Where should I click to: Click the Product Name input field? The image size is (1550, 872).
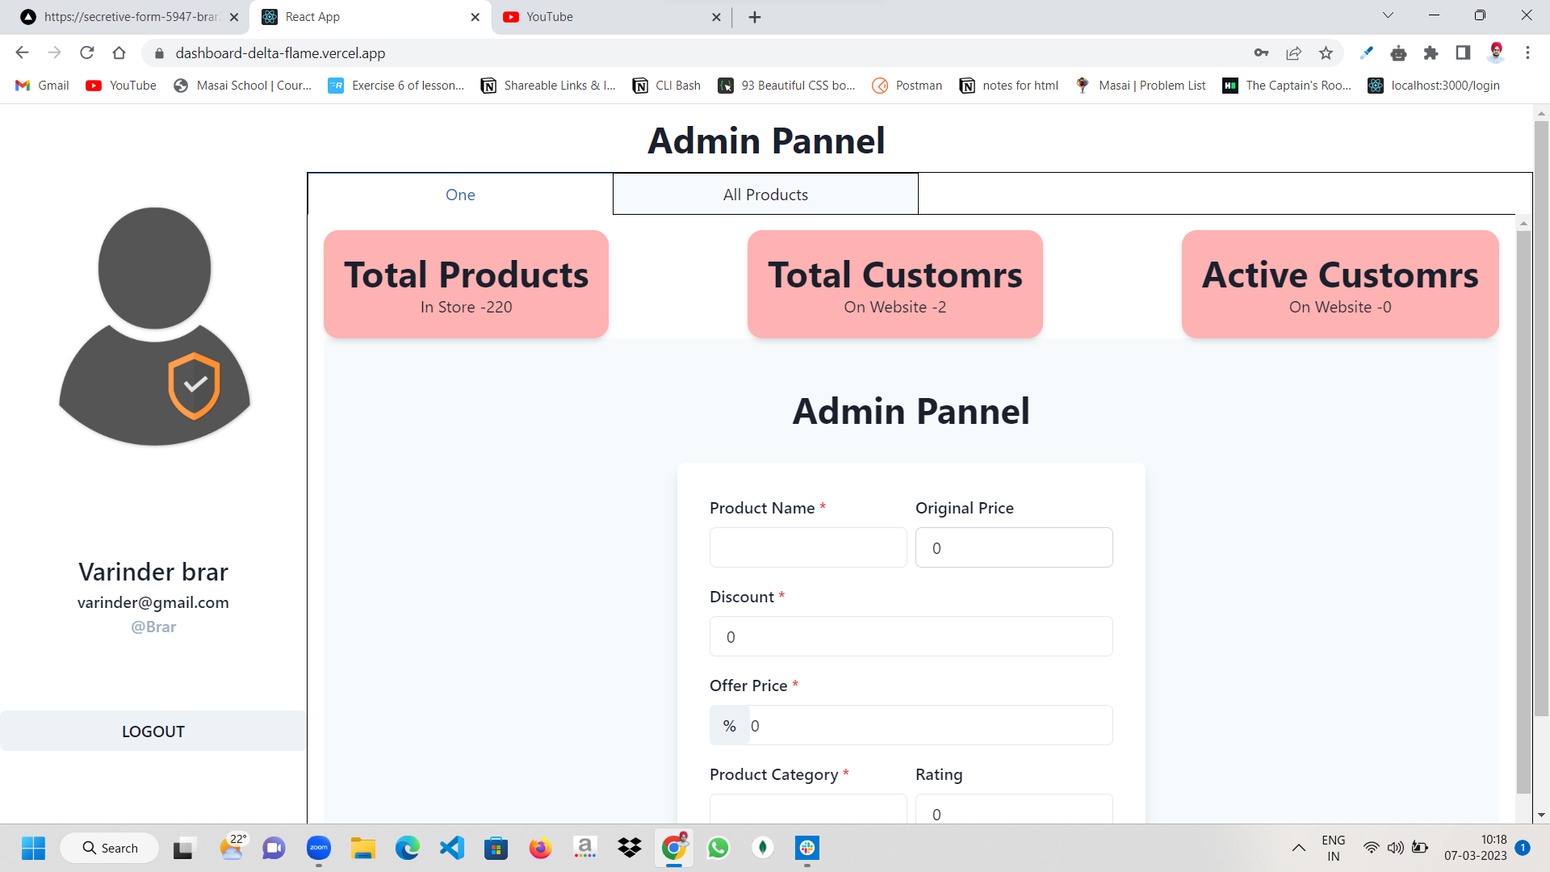807,547
